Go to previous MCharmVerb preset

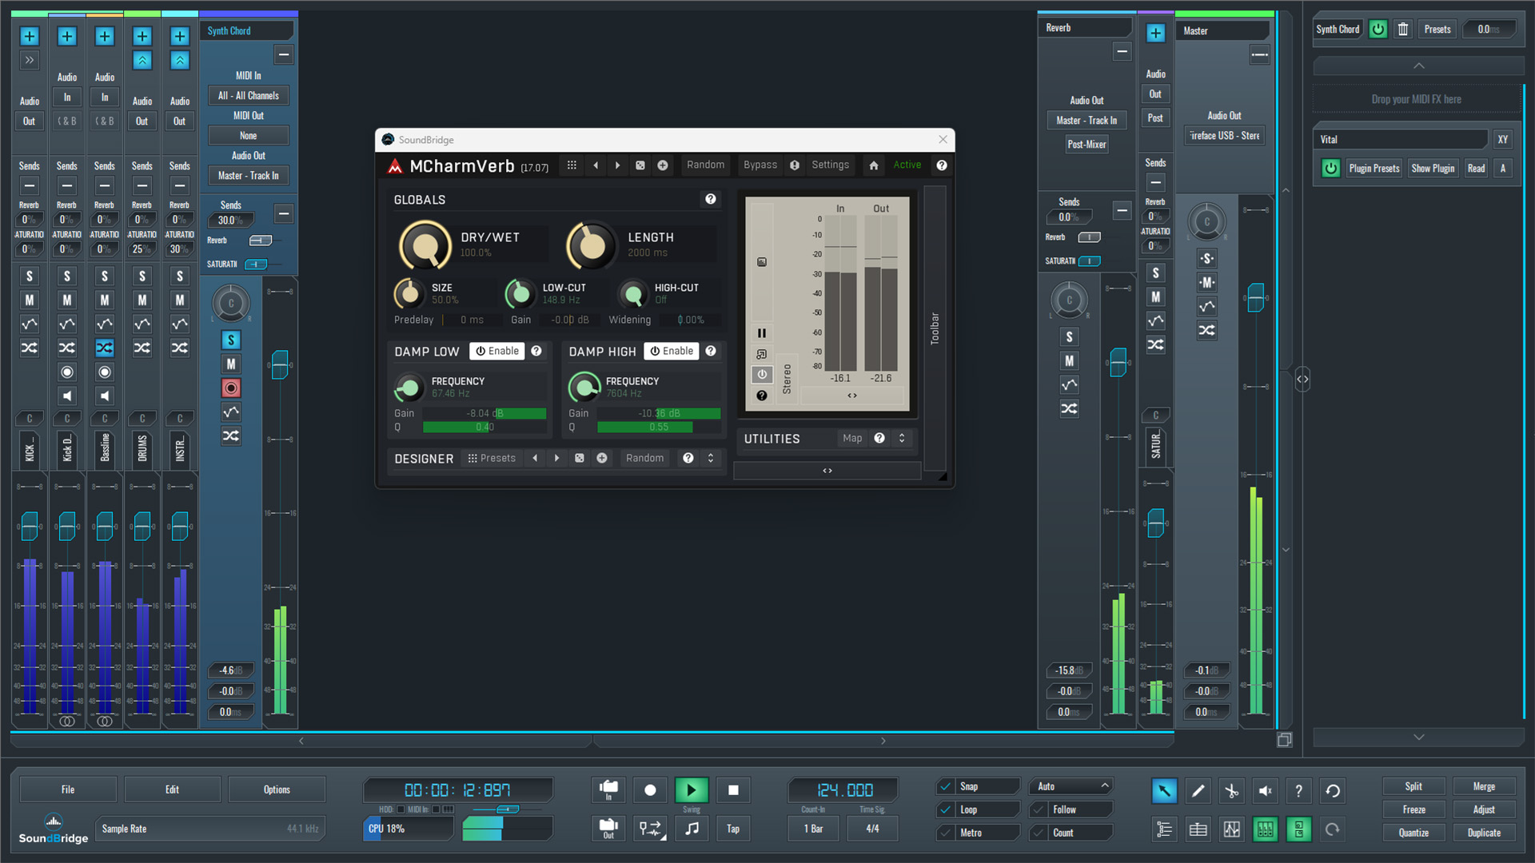(596, 165)
